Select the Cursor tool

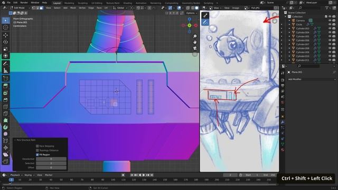(6, 27)
